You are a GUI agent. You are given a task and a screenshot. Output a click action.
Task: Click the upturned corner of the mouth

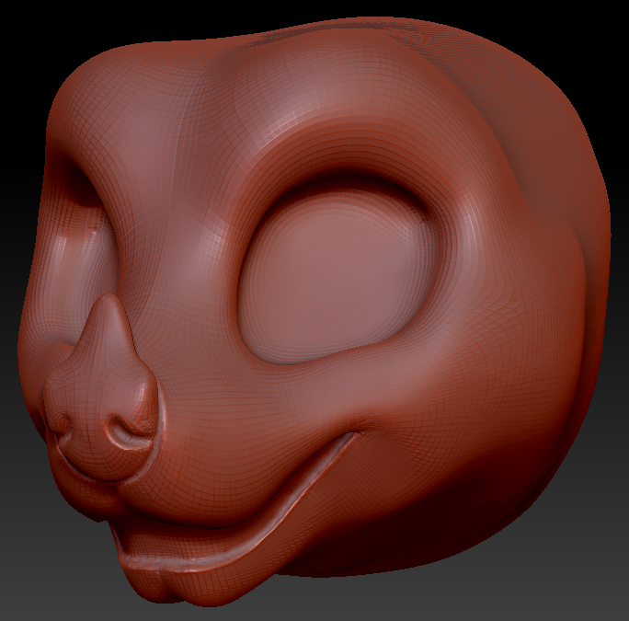[x=349, y=440]
